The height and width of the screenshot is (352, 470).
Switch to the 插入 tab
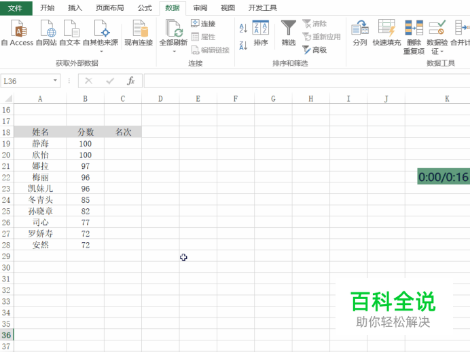coord(75,7)
